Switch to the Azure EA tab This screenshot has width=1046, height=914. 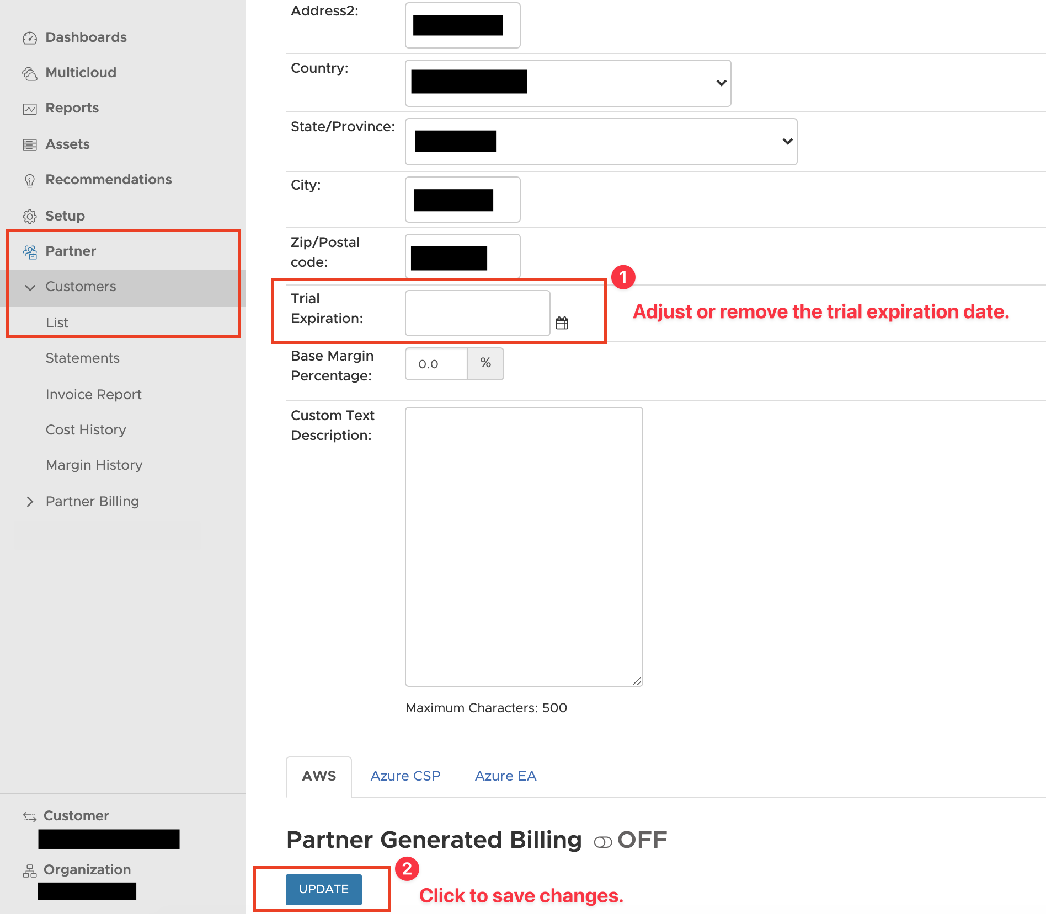click(505, 776)
